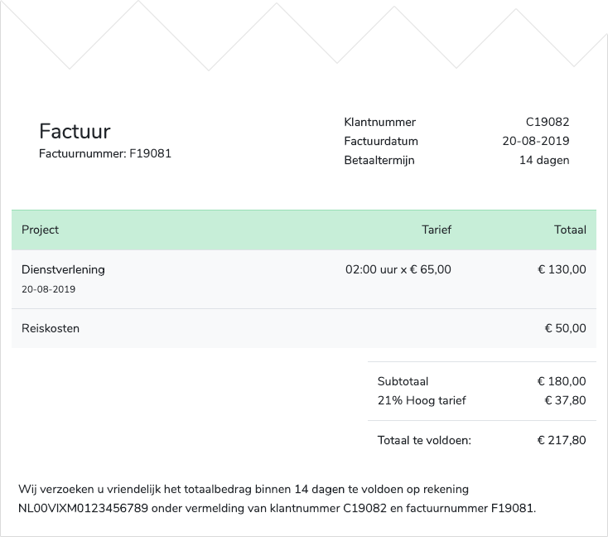The width and height of the screenshot is (608, 537).
Task: Select the VAT amount € 37,80
Action: 565,401
